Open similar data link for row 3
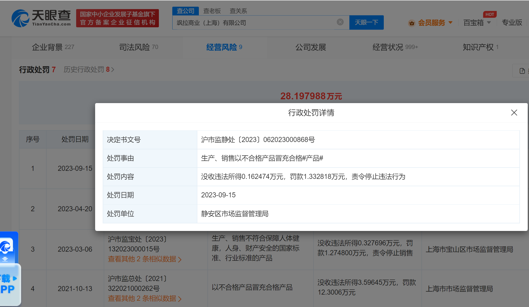This screenshot has height=307, width=529. (144, 259)
